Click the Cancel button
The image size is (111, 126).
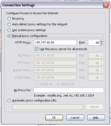click(75, 118)
